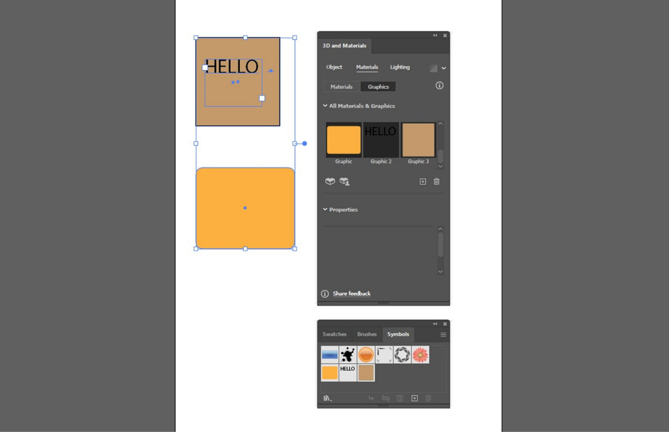Click the info icon beside Graphics tab
Viewport: 669px width, 432px height.
pyautogui.click(x=439, y=85)
